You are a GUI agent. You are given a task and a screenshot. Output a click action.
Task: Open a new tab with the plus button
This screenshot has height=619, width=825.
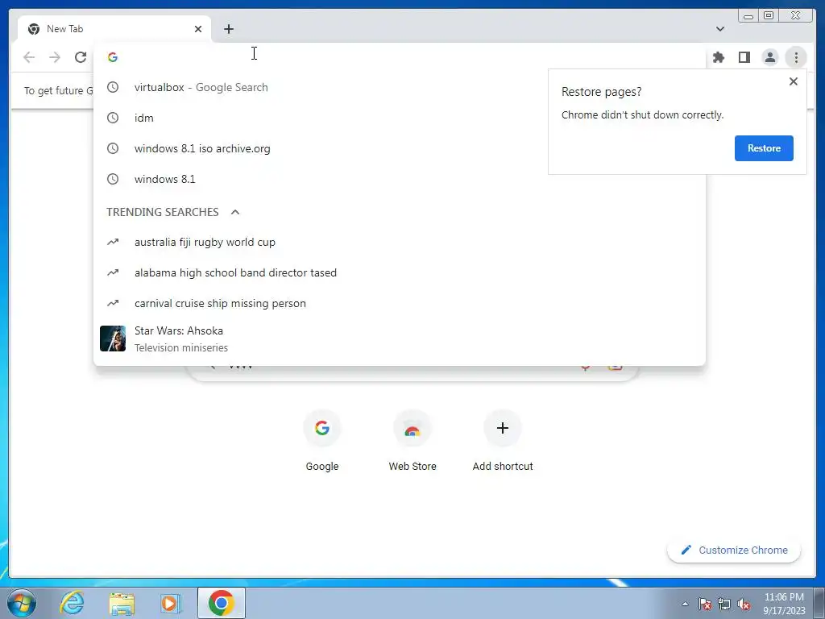tap(228, 29)
